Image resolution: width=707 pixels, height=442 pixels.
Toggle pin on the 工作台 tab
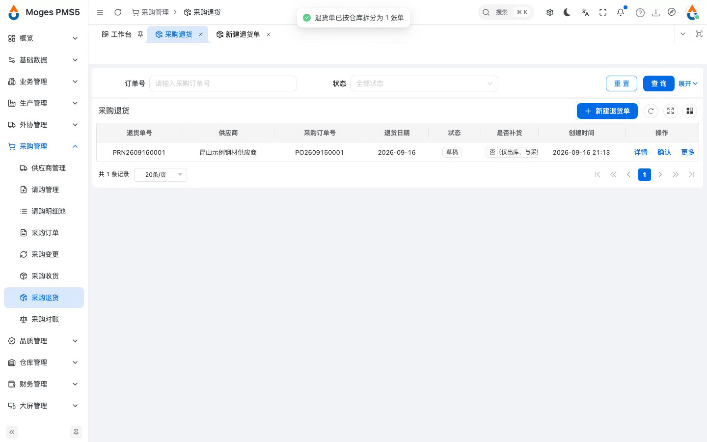pos(140,34)
